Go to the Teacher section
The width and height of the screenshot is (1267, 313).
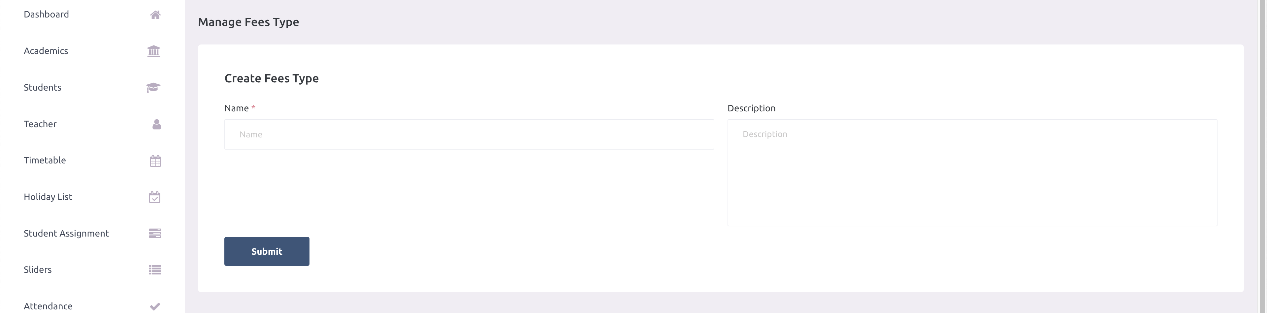pyautogui.click(x=40, y=124)
